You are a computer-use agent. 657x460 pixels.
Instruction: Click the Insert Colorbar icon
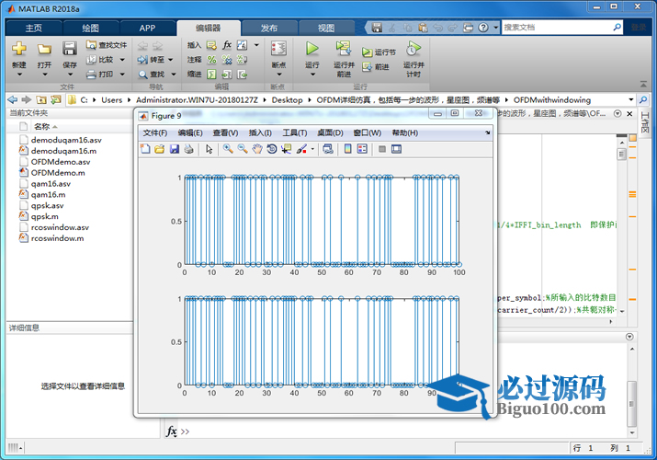[x=346, y=149]
